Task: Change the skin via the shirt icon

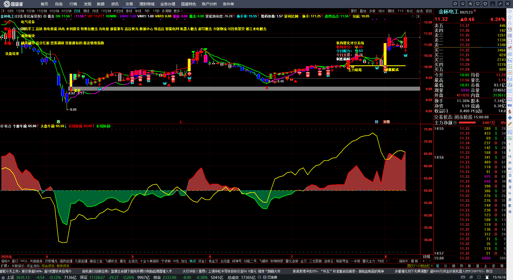Action: (485, 4)
